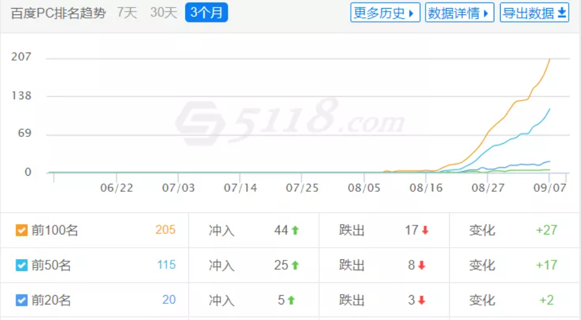Click the red down arrow beside 8
Image resolution: width=581 pixels, height=320 pixels.
click(x=421, y=265)
